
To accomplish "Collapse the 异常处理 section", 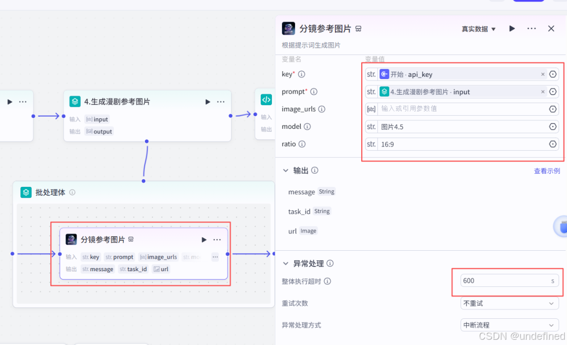I will pos(286,263).
